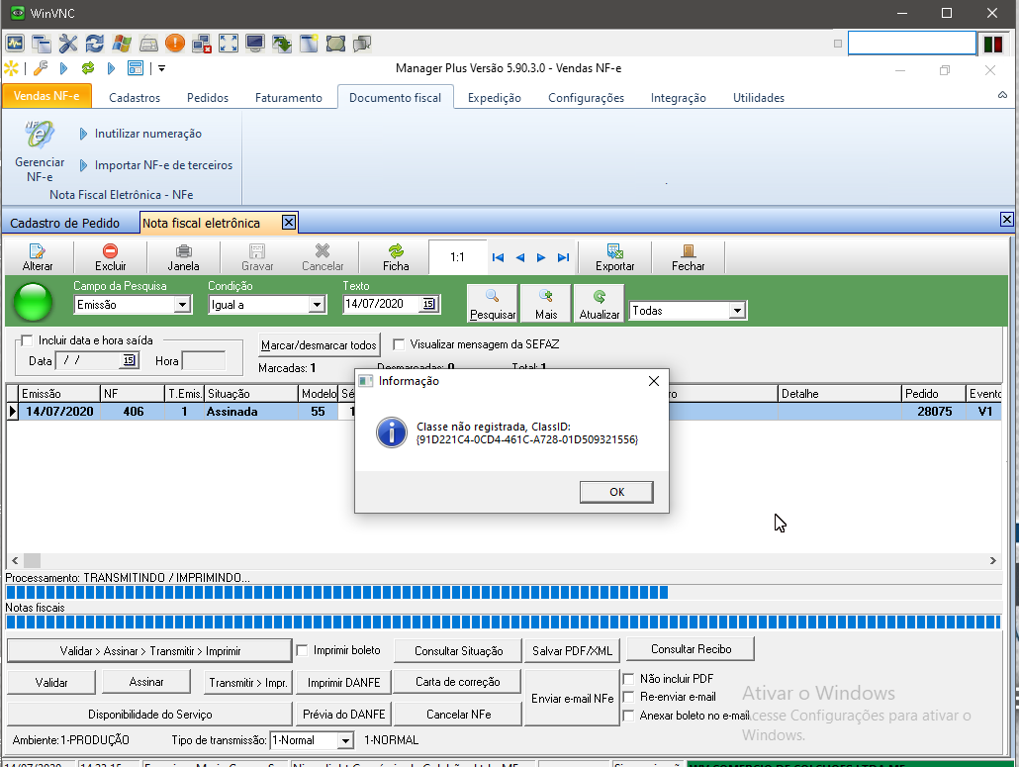This screenshot has width=1019, height=767.
Task: Click the Exportar toolbar icon
Action: click(x=614, y=252)
